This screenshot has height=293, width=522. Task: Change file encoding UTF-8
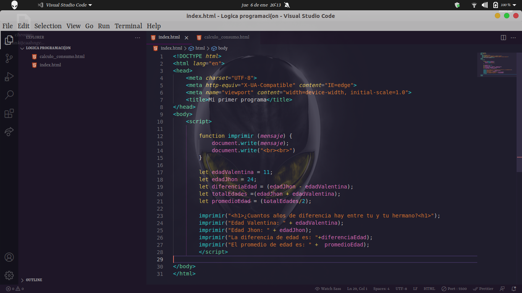(x=401, y=289)
